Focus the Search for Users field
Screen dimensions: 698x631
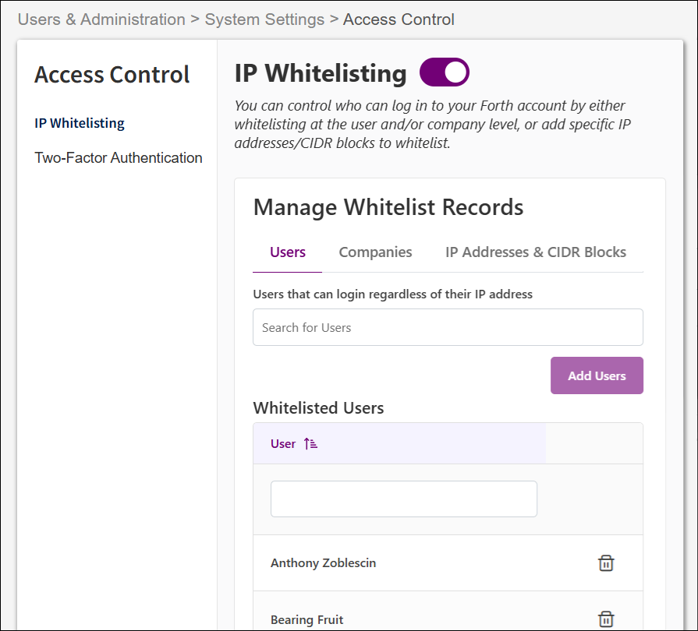[448, 327]
